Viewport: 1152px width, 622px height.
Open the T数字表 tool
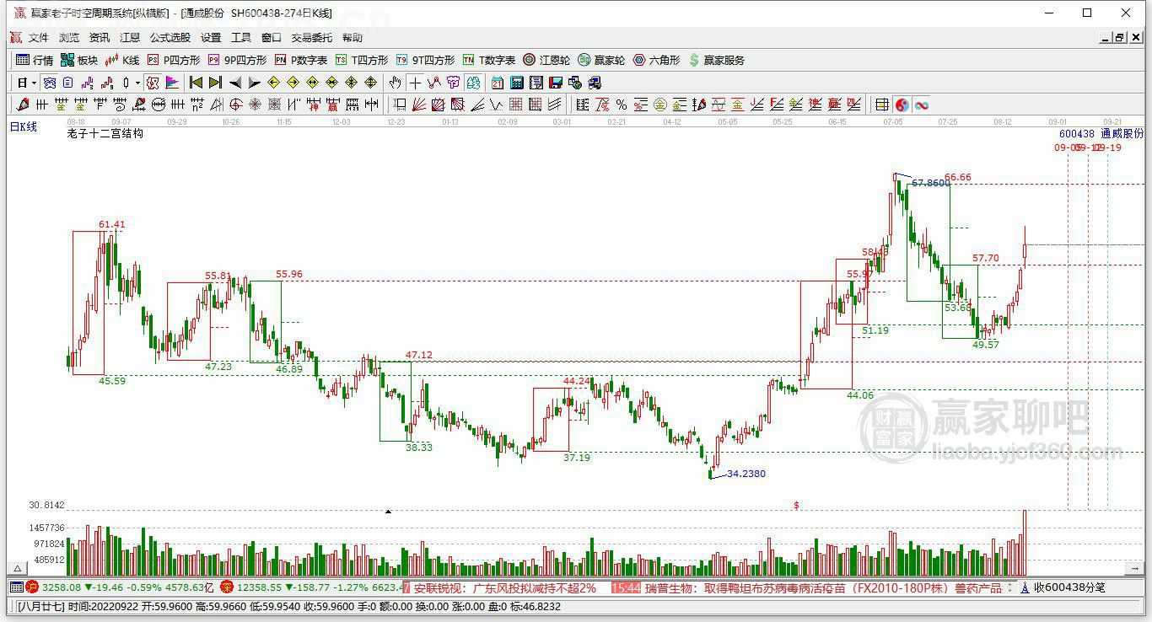pyautogui.click(x=489, y=60)
